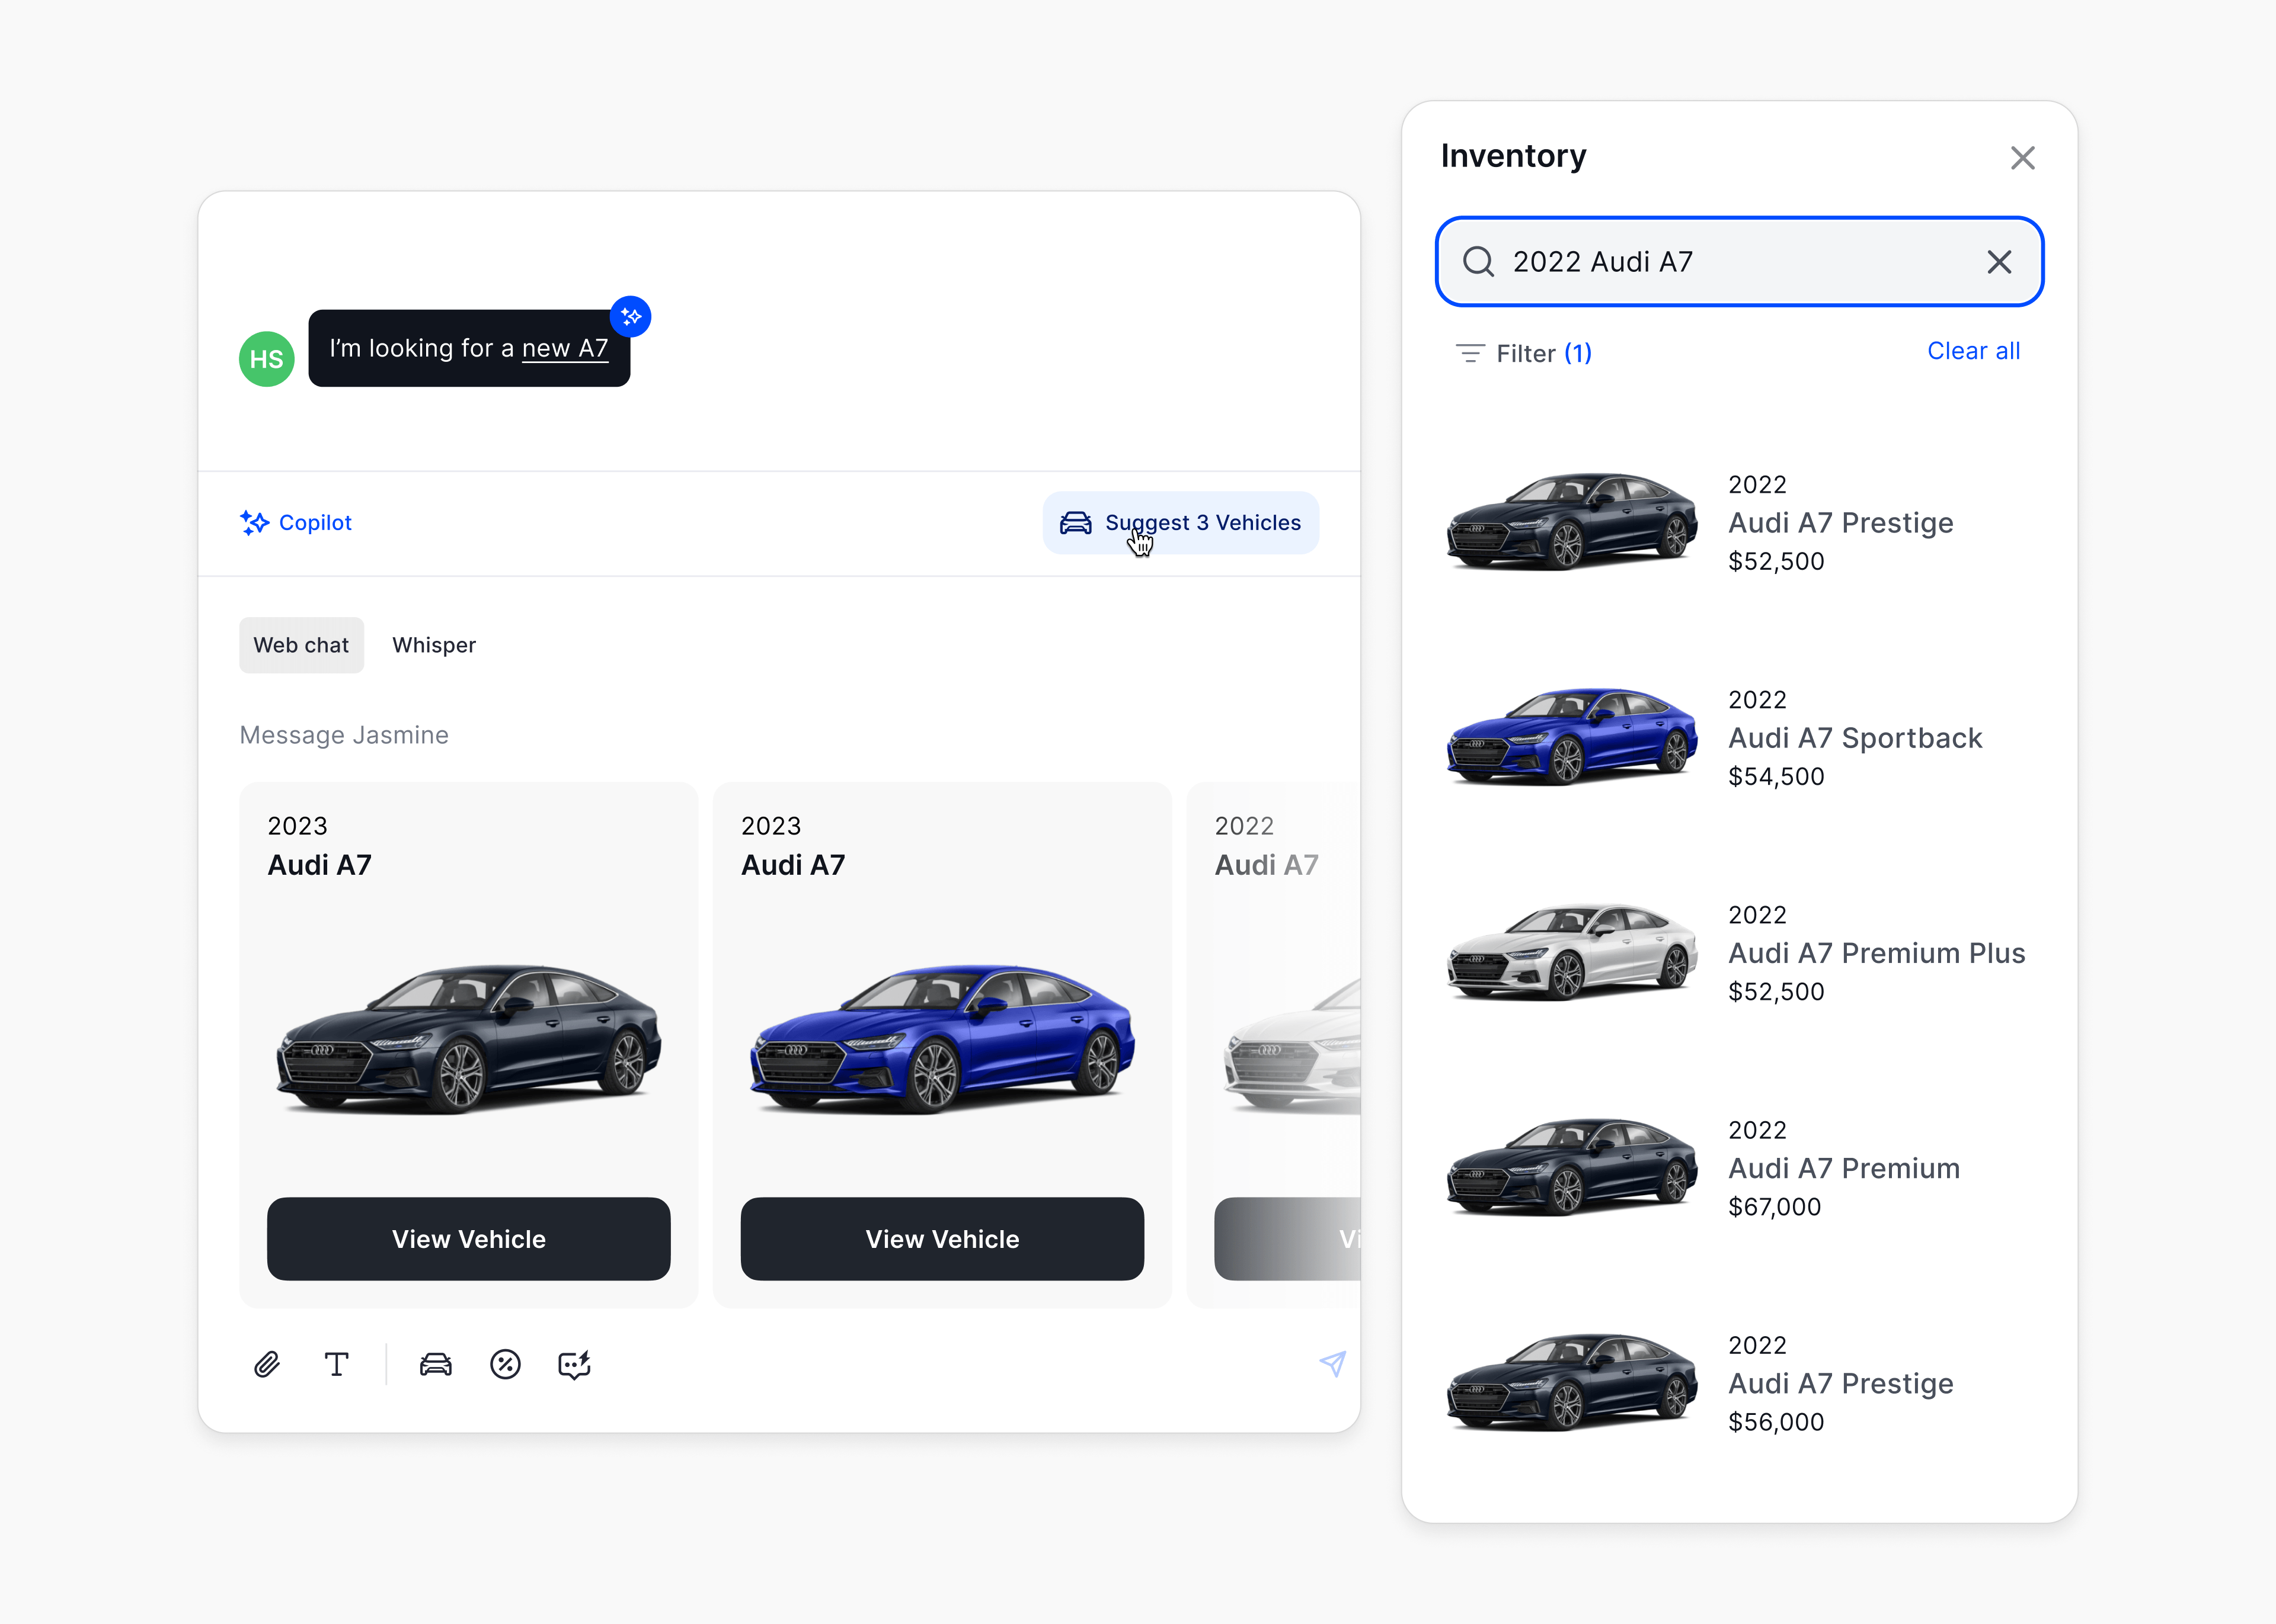Select Audi A7 Sportback priced $54,500
Viewport: 2276px width, 1624px height.
click(x=1739, y=738)
